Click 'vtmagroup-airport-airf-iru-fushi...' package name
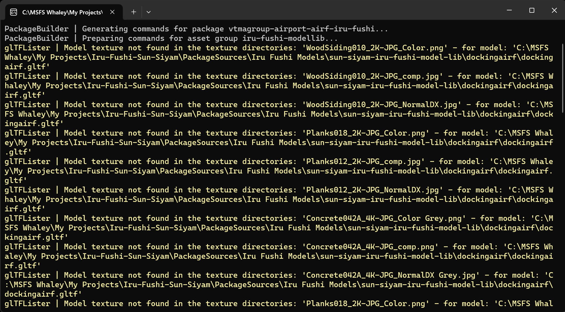Viewport: 565px width, 312px height. click(308, 29)
